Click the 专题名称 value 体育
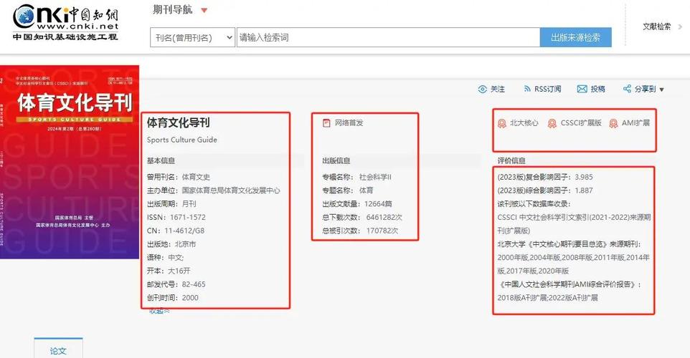The image size is (690, 358). click(x=366, y=190)
